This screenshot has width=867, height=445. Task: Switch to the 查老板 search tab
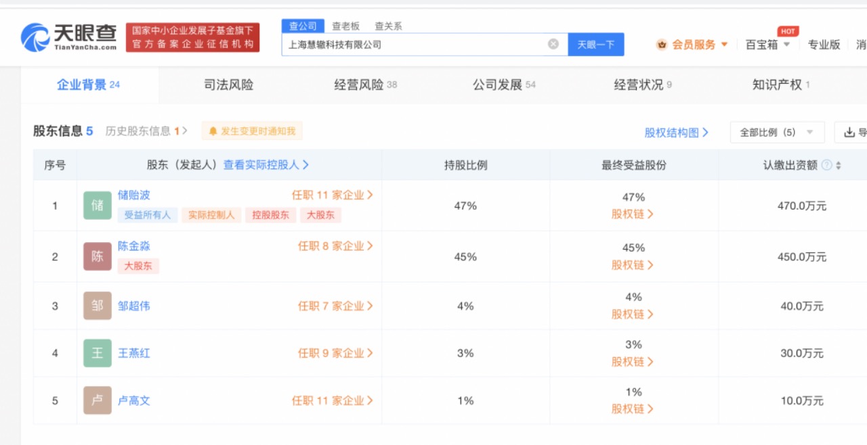pos(345,26)
